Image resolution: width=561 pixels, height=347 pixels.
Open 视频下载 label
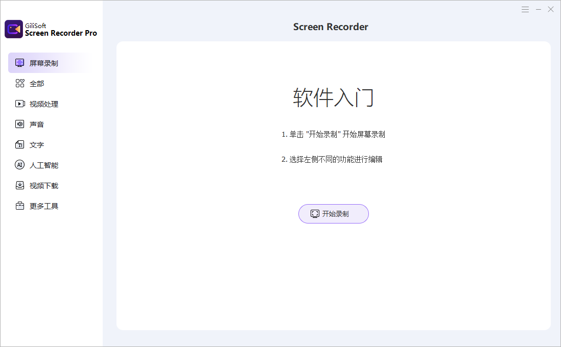(x=43, y=185)
